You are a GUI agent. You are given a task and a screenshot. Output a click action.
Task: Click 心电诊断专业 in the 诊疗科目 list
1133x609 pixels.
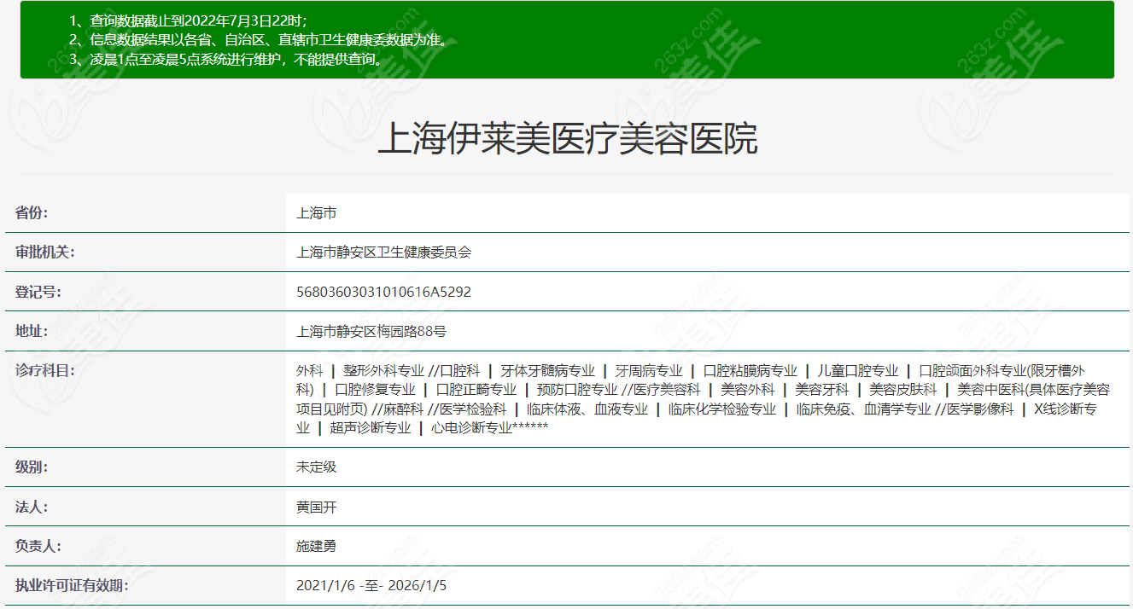(x=471, y=427)
